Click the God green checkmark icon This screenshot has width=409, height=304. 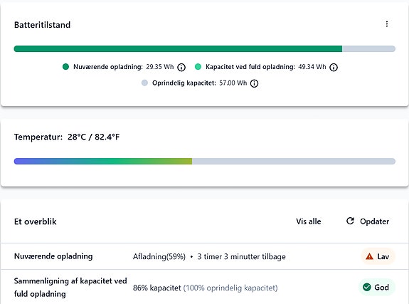367,287
